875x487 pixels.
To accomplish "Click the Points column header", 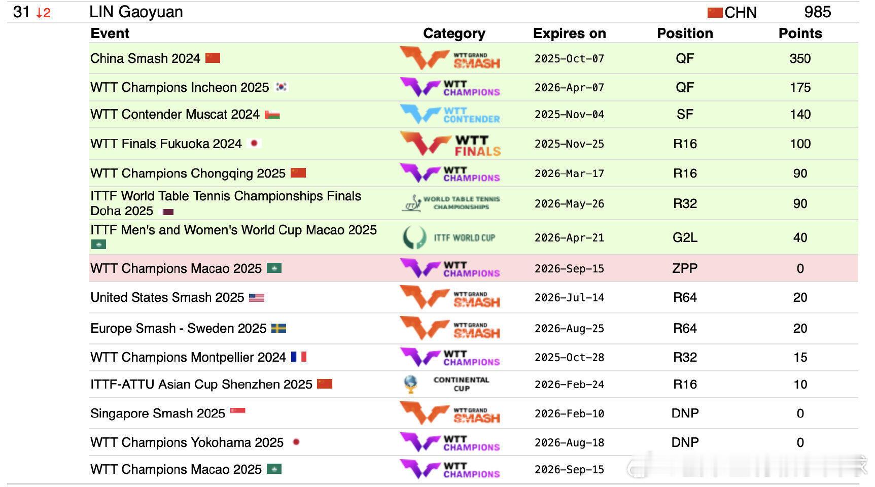I will coord(800,33).
